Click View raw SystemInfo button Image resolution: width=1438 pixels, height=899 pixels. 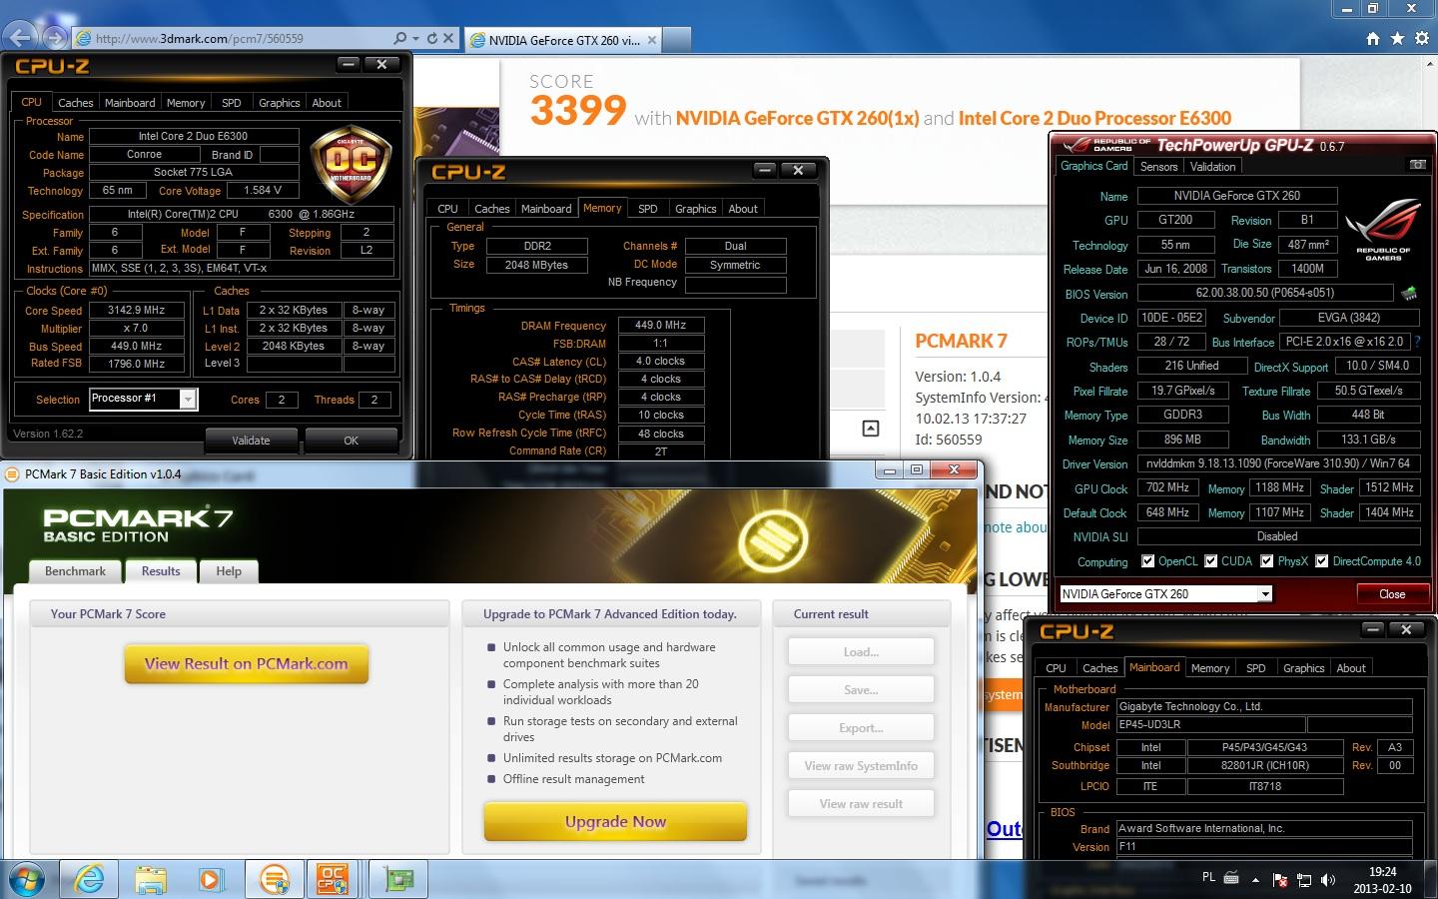click(x=861, y=766)
